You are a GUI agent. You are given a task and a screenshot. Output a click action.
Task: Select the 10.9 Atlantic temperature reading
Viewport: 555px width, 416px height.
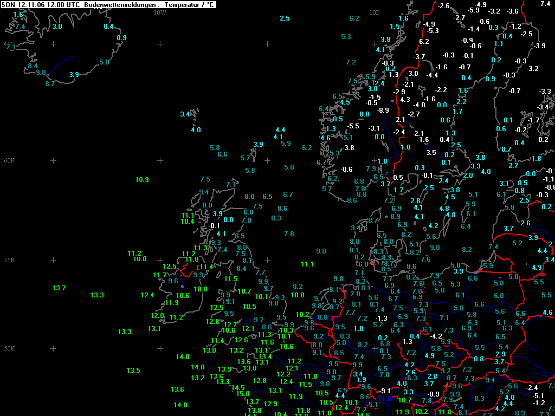pos(142,180)
